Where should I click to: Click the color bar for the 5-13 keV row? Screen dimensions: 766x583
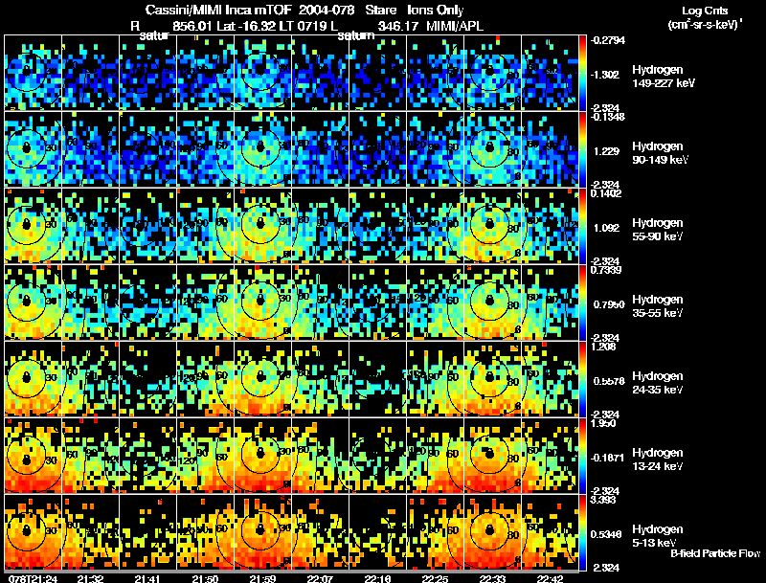tap(582, 532)
